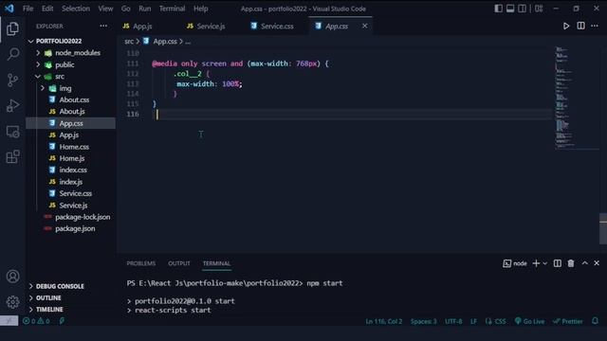
Task: Open Run and Debug view icon
Action: (12, 105)
